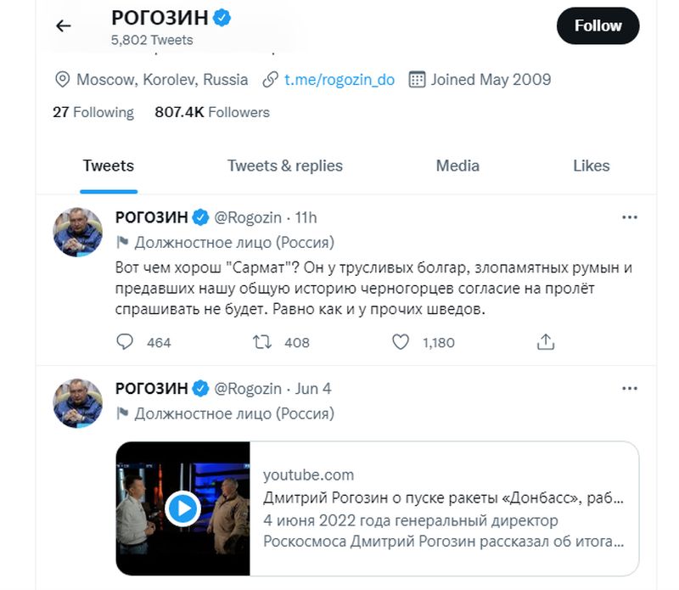The height and width of the screenshot is (590, 679).
Task: View the 807.4K Followers list
Action: 212,112
